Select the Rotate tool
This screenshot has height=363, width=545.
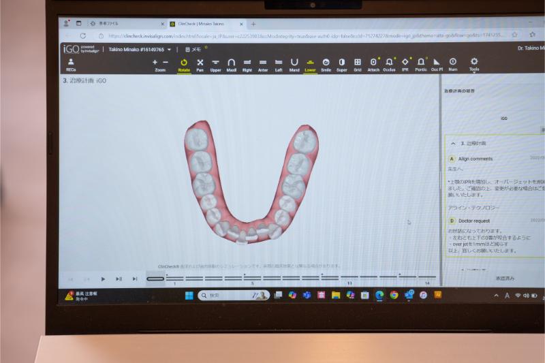click(x=184, y=64)
